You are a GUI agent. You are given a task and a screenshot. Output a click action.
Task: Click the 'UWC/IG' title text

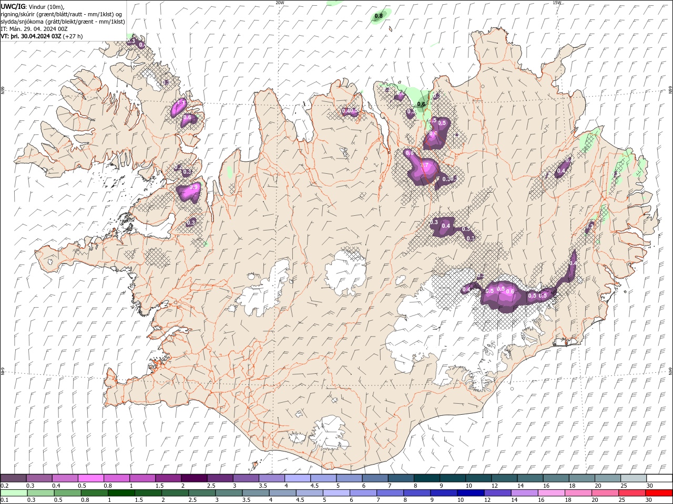13,6
